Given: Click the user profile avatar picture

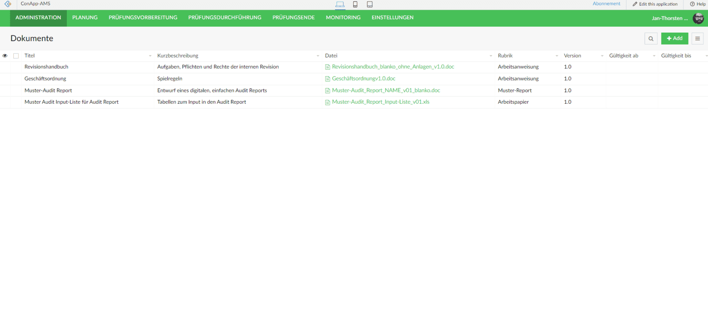Looking at the screenshot, I should pyautogui.click(x=698, y=18).
